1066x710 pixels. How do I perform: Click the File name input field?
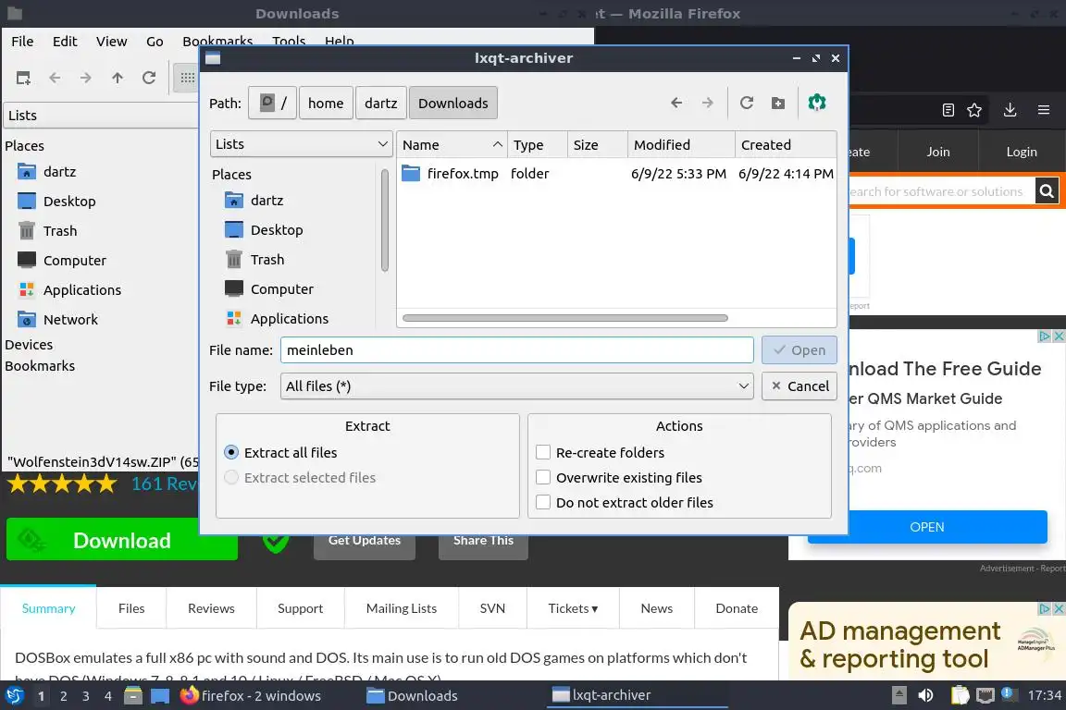click(516, 349)
